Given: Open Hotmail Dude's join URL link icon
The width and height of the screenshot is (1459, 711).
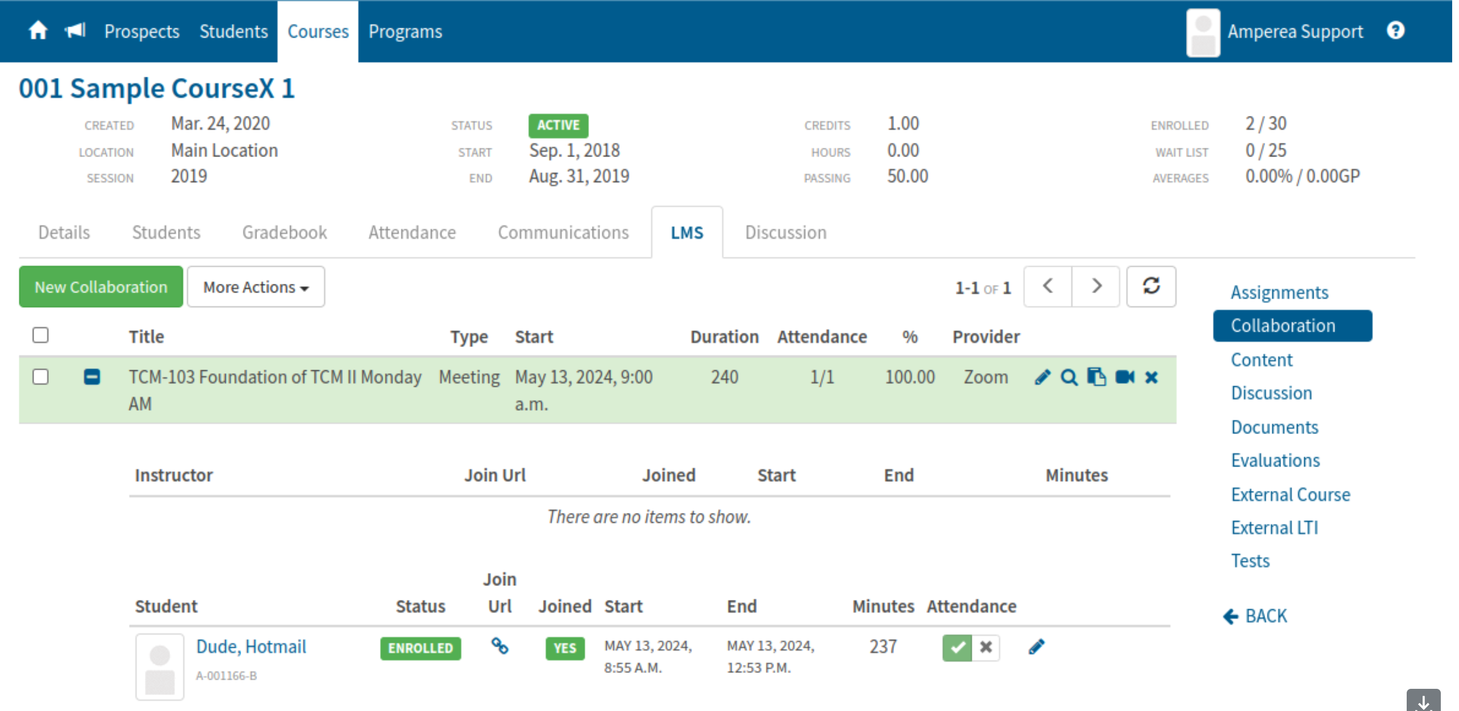Looking at the screenshot, I should pos(499,646).
